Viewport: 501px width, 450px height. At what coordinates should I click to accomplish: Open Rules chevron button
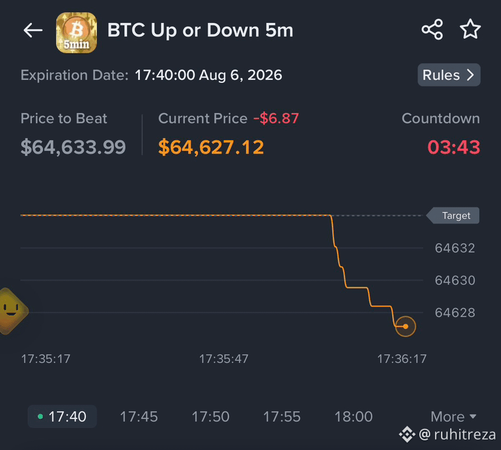(449, 75)
